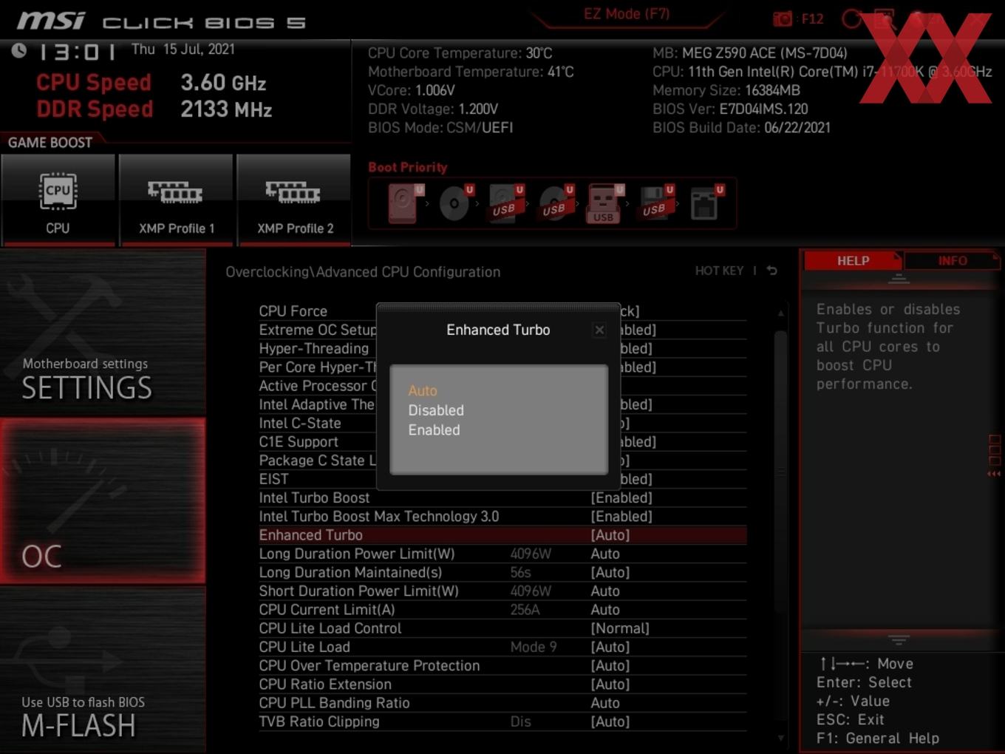Click the F12 screenshot camera icon
The width and height of the screenshot is (1005, 754).
[782, 18]
